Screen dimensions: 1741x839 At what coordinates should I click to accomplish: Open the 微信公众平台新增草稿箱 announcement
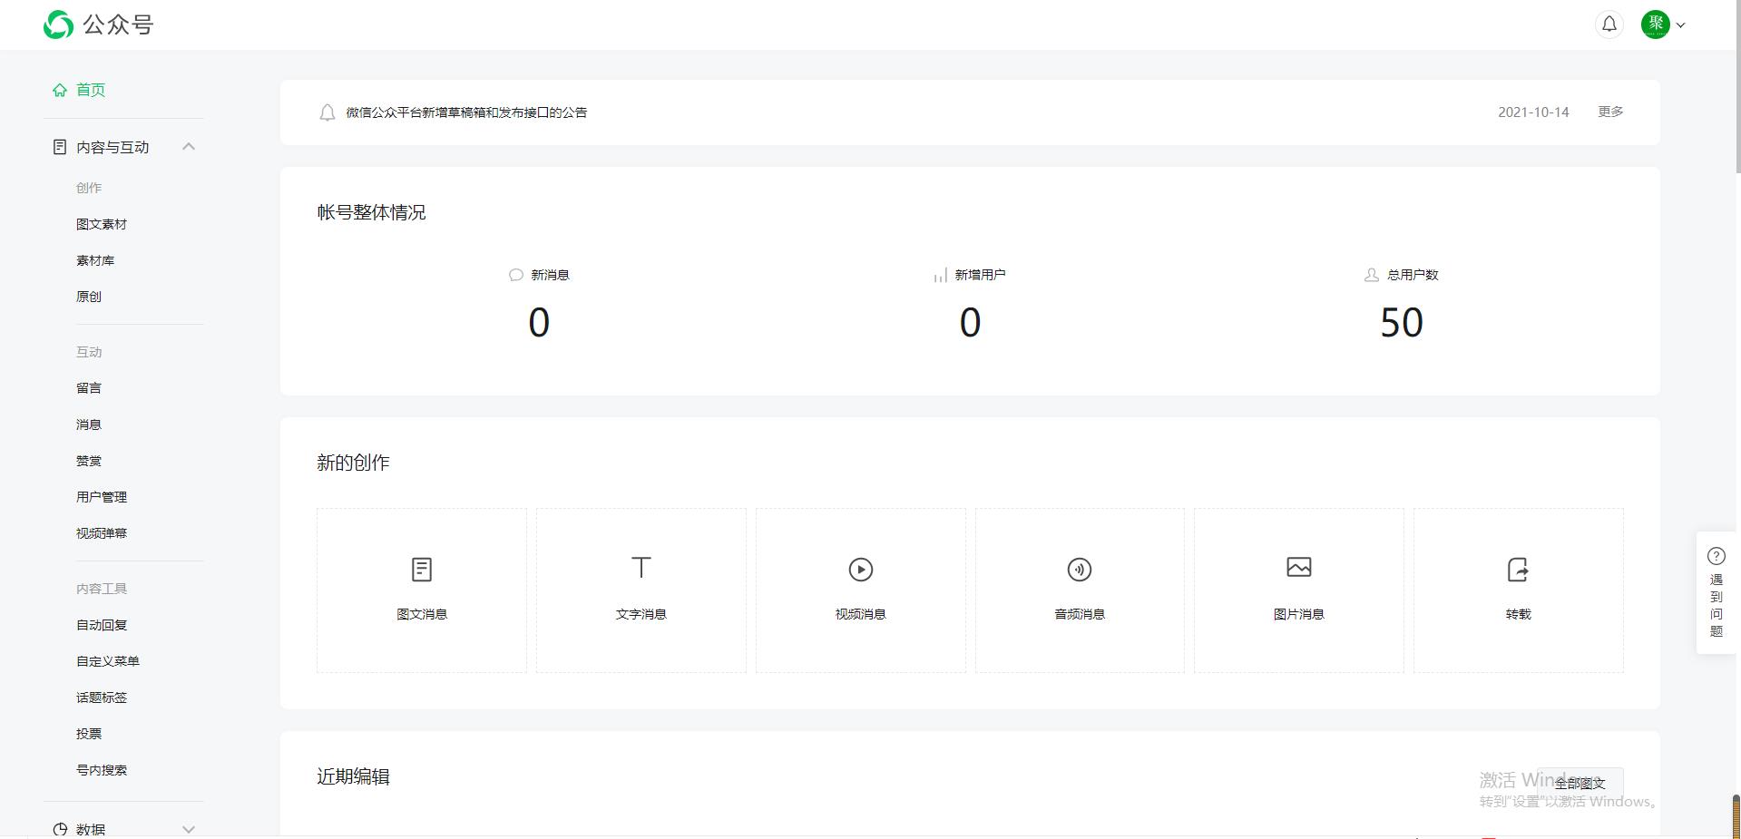(466, 112)
